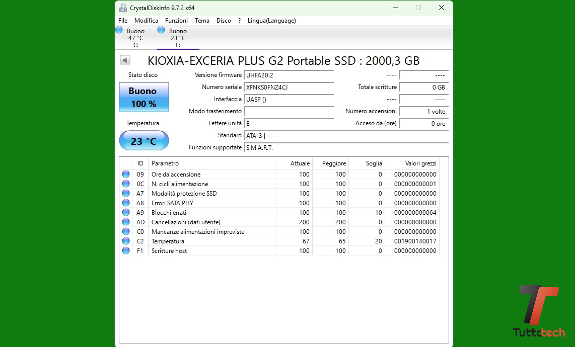The height and width of the screenshot is (347, 575).
Task: Open the Modifica menu
Action: 146,21
